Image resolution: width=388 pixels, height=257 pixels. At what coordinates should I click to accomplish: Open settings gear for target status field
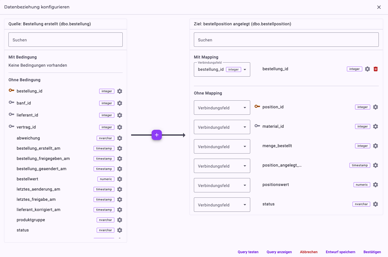tap(375, 204)
